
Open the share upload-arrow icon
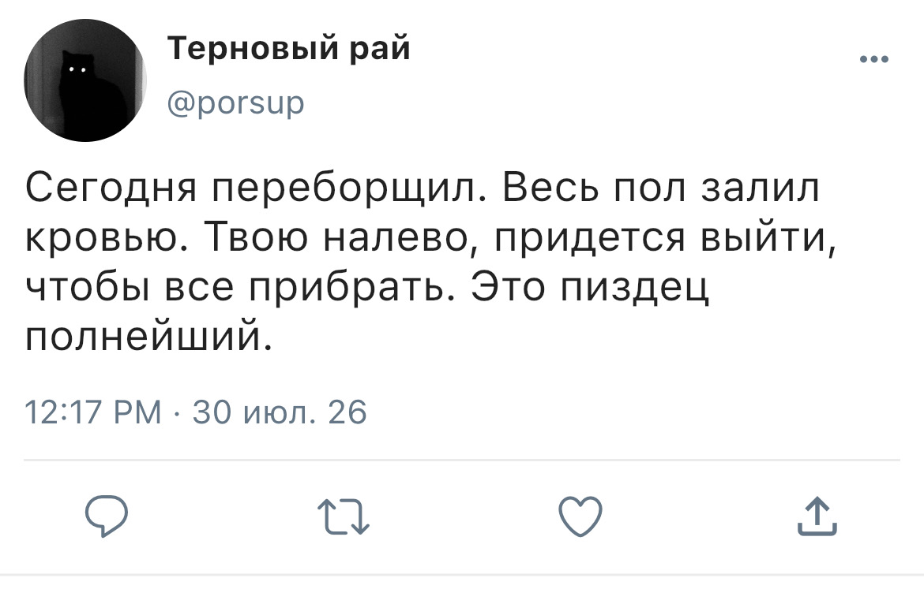coord(817,516)
